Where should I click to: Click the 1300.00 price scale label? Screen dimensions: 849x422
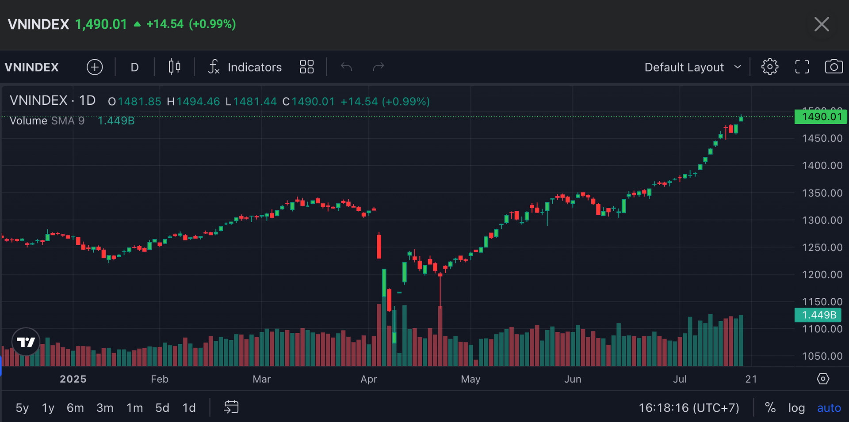[x=822, y=220]
